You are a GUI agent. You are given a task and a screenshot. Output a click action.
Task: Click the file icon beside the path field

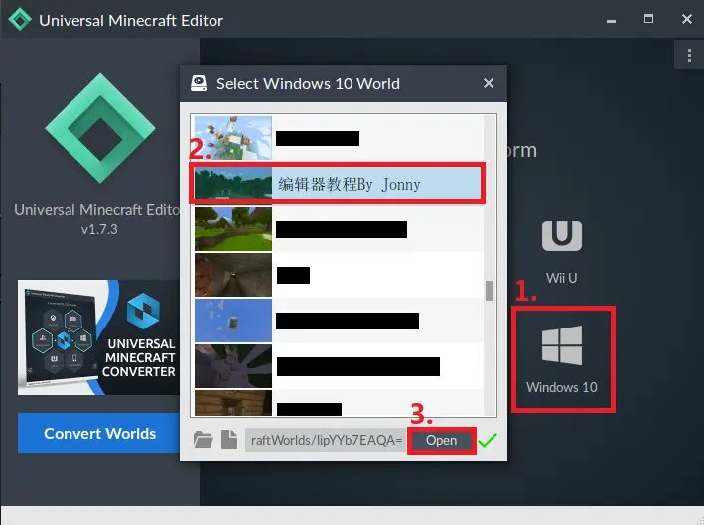pos(229,440)
